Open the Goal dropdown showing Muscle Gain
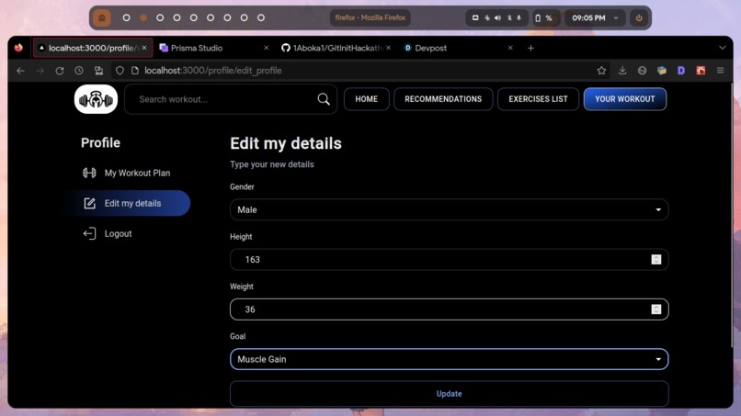The width and height of the screenshot is (741, 416). 449,359
